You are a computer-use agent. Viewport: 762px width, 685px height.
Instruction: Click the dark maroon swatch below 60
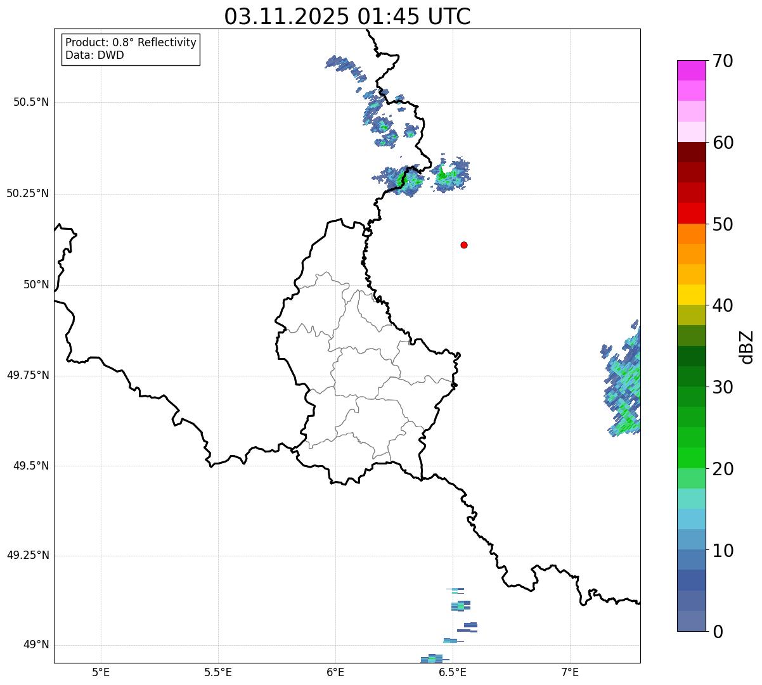692,152
